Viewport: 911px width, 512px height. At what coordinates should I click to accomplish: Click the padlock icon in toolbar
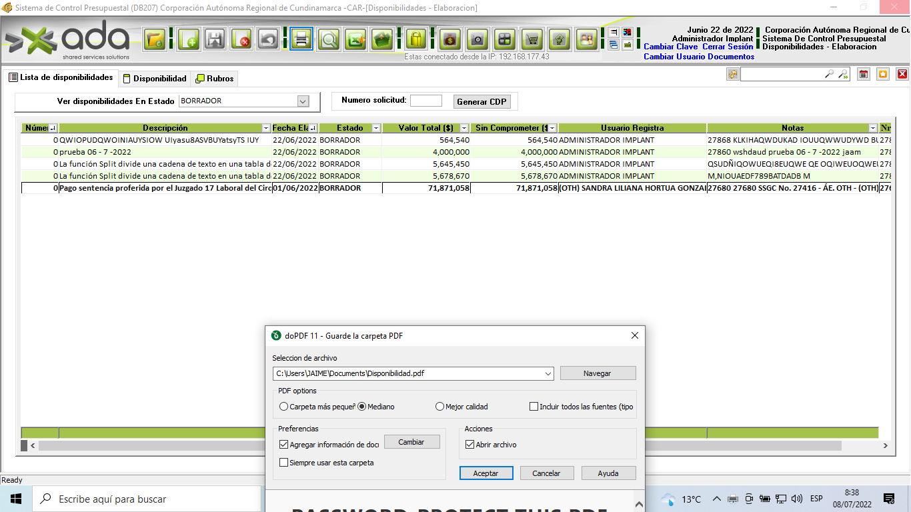pos(416,39)
